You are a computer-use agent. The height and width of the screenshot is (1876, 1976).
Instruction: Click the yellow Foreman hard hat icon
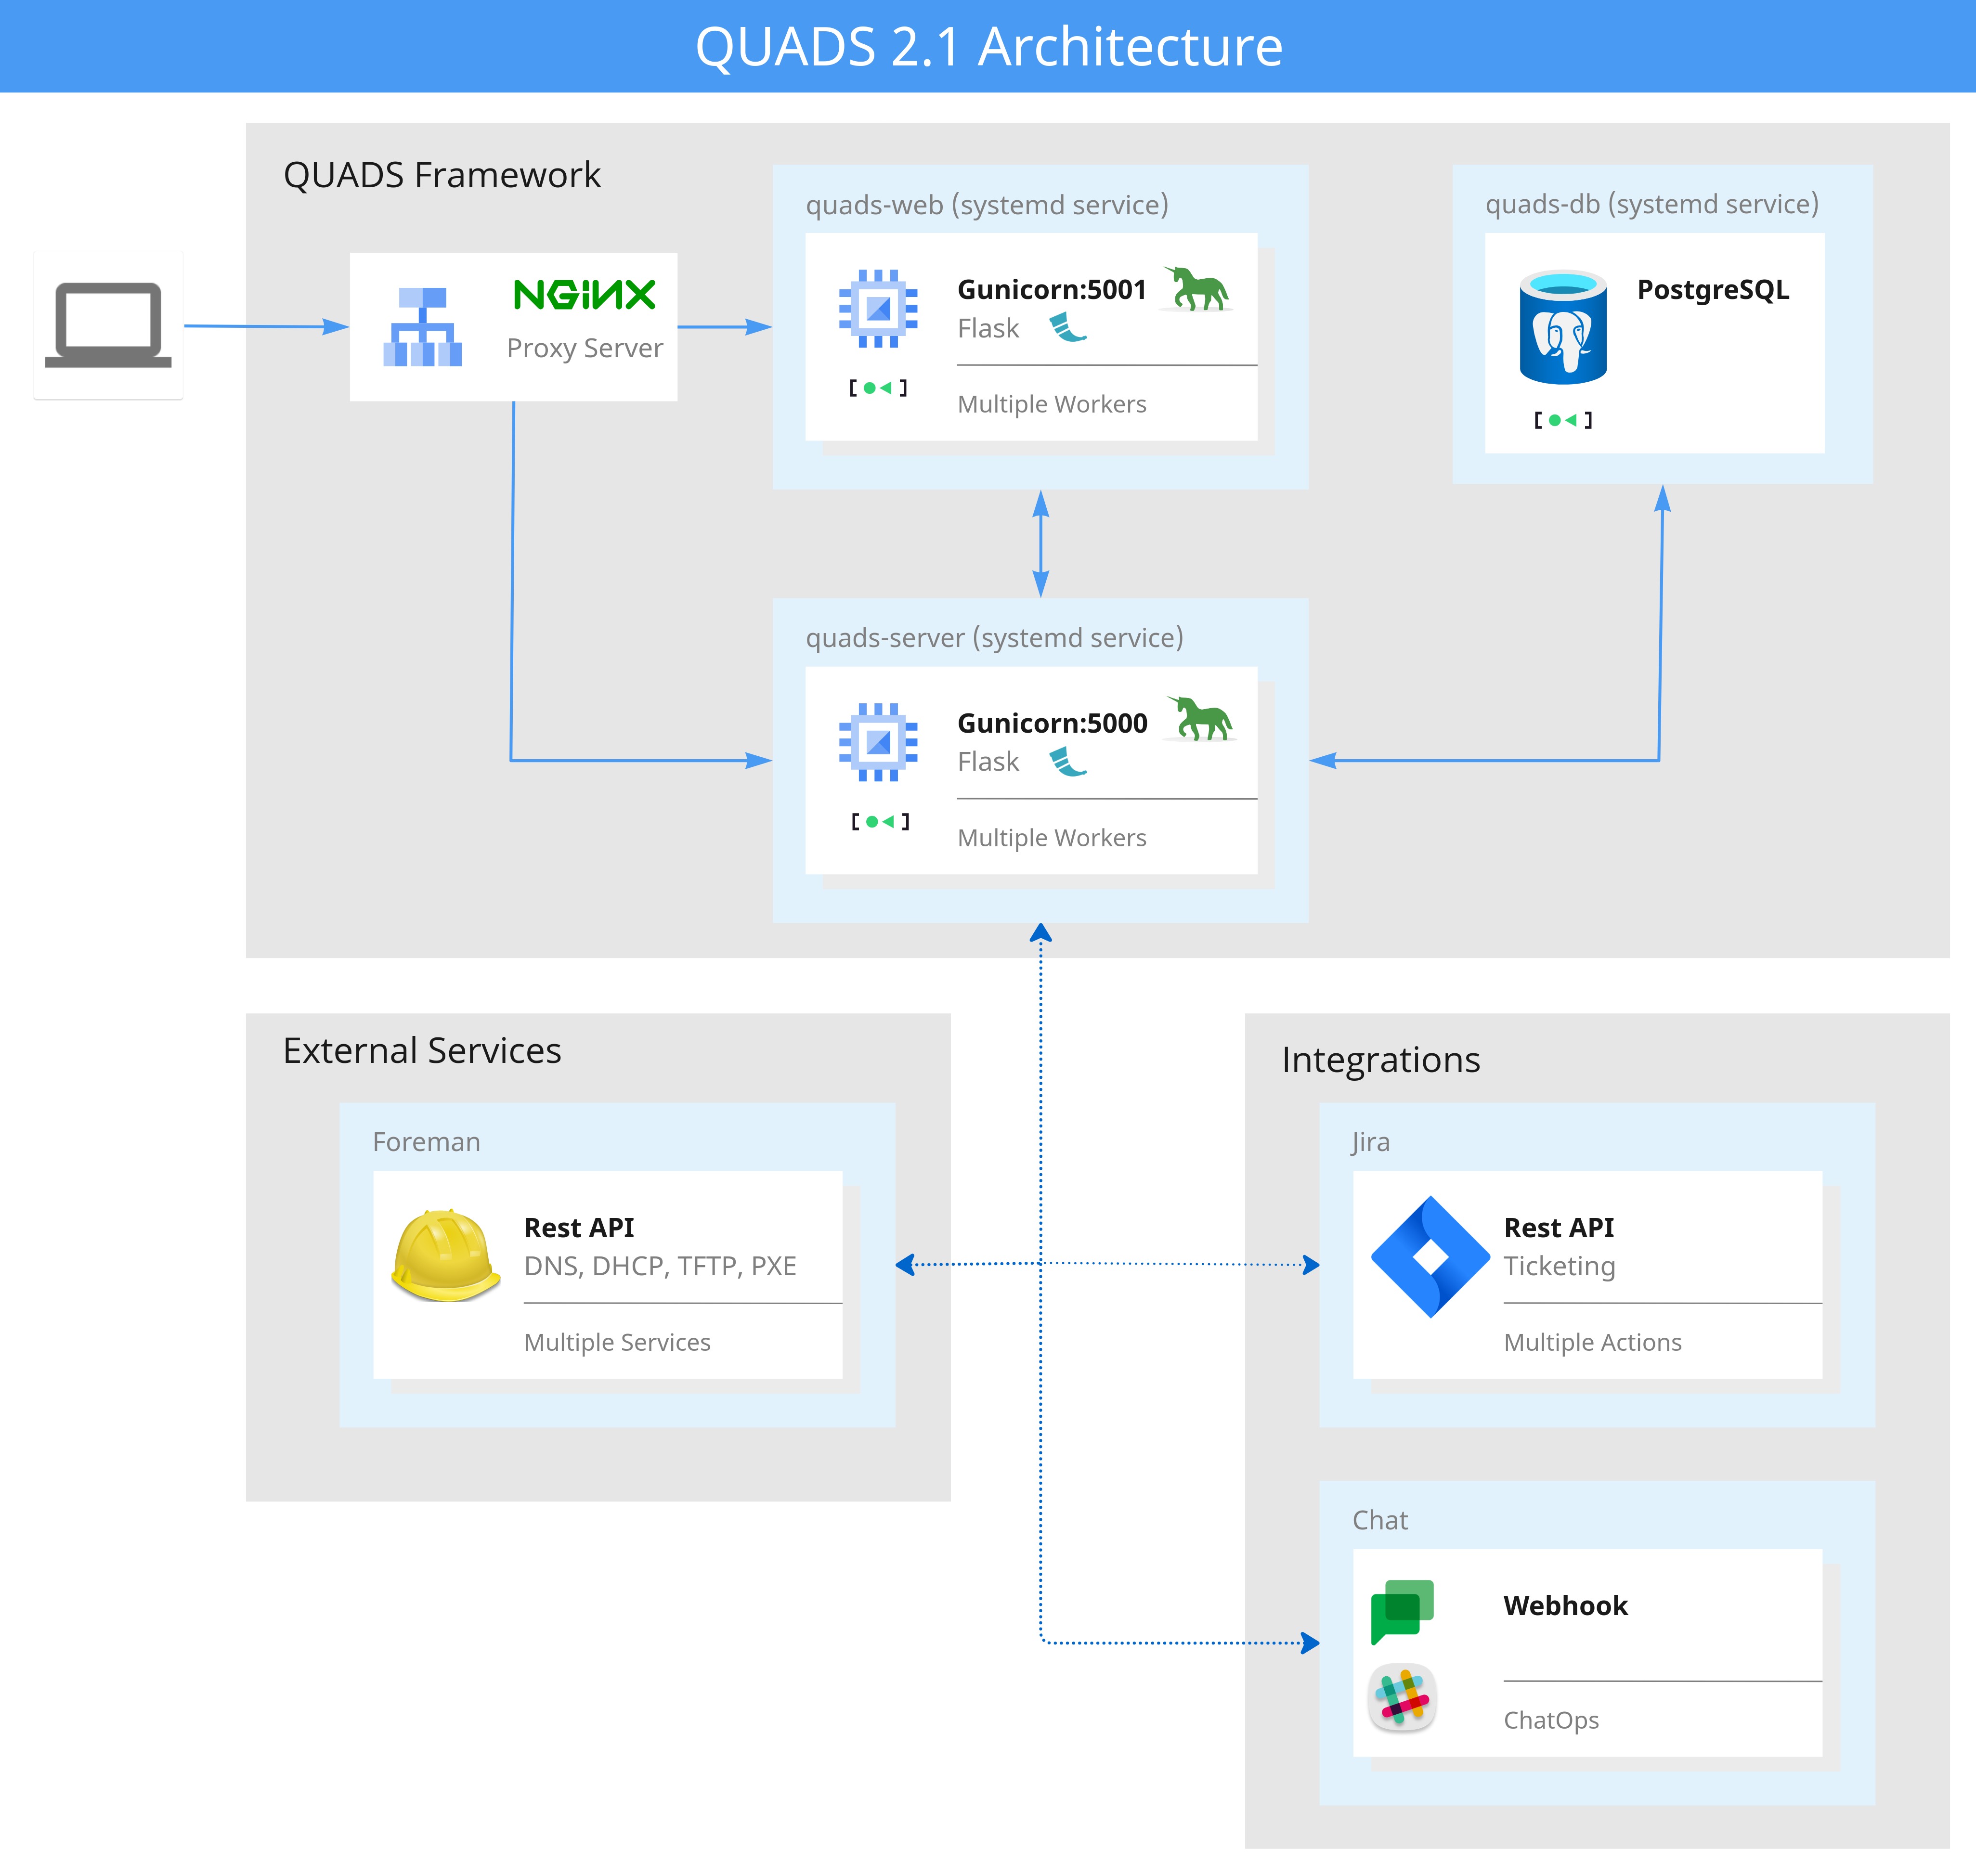pos(445,1255)
